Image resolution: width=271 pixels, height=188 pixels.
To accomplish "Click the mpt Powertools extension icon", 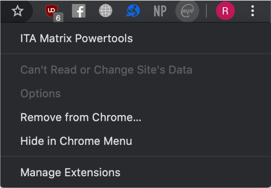I will coord(187,11).
